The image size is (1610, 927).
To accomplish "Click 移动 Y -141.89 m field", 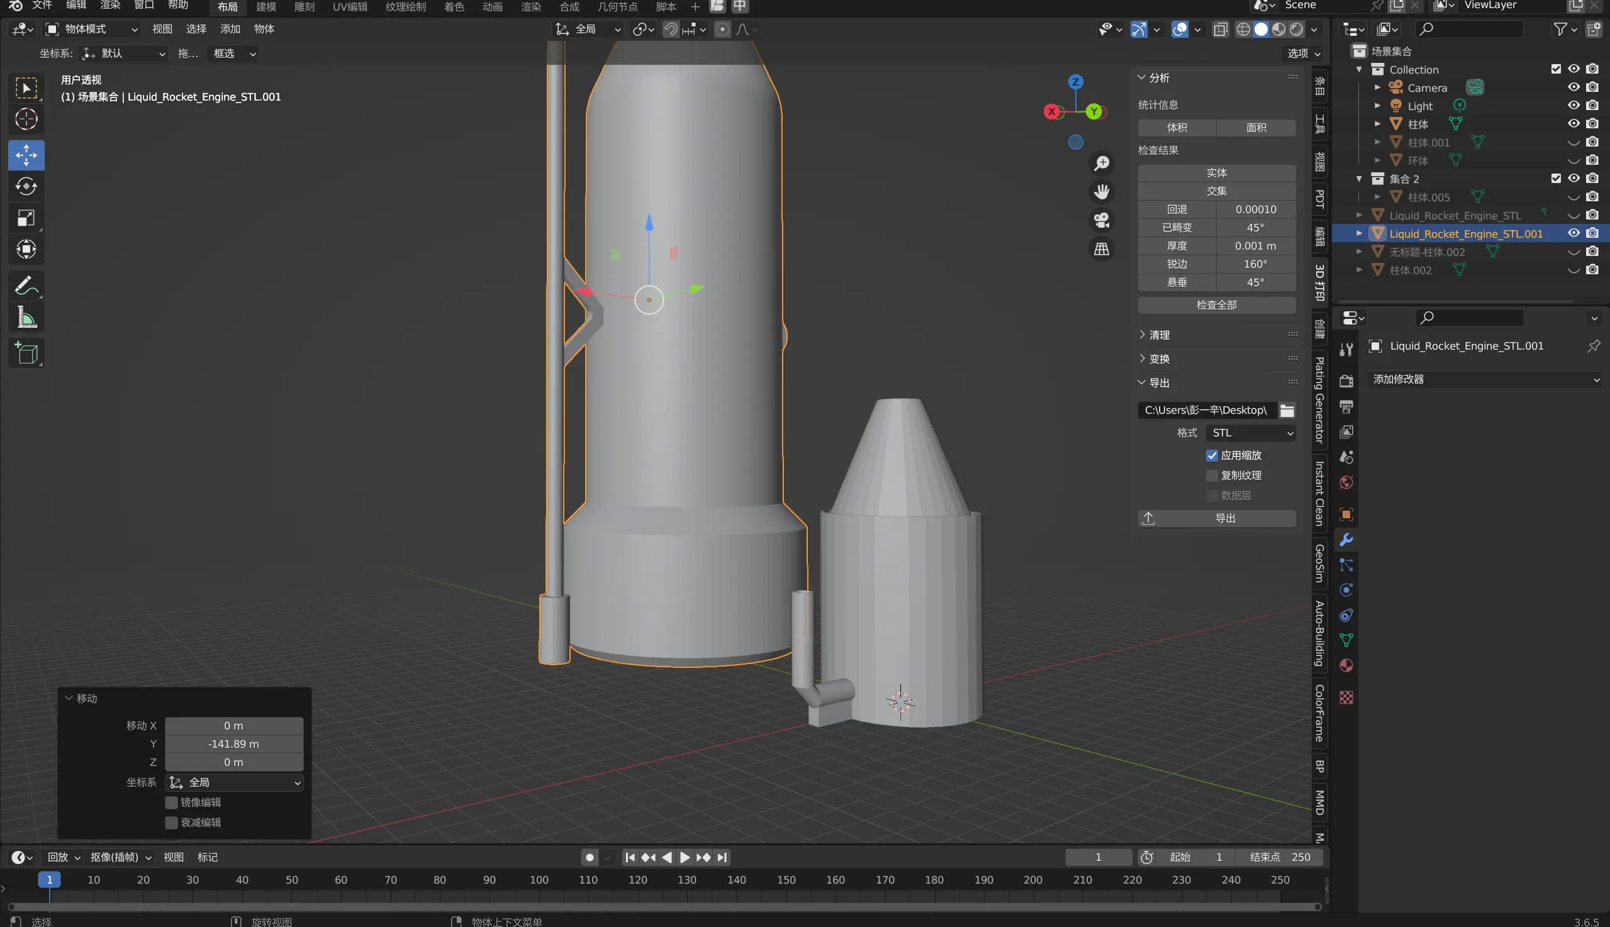I will [234, 744].
